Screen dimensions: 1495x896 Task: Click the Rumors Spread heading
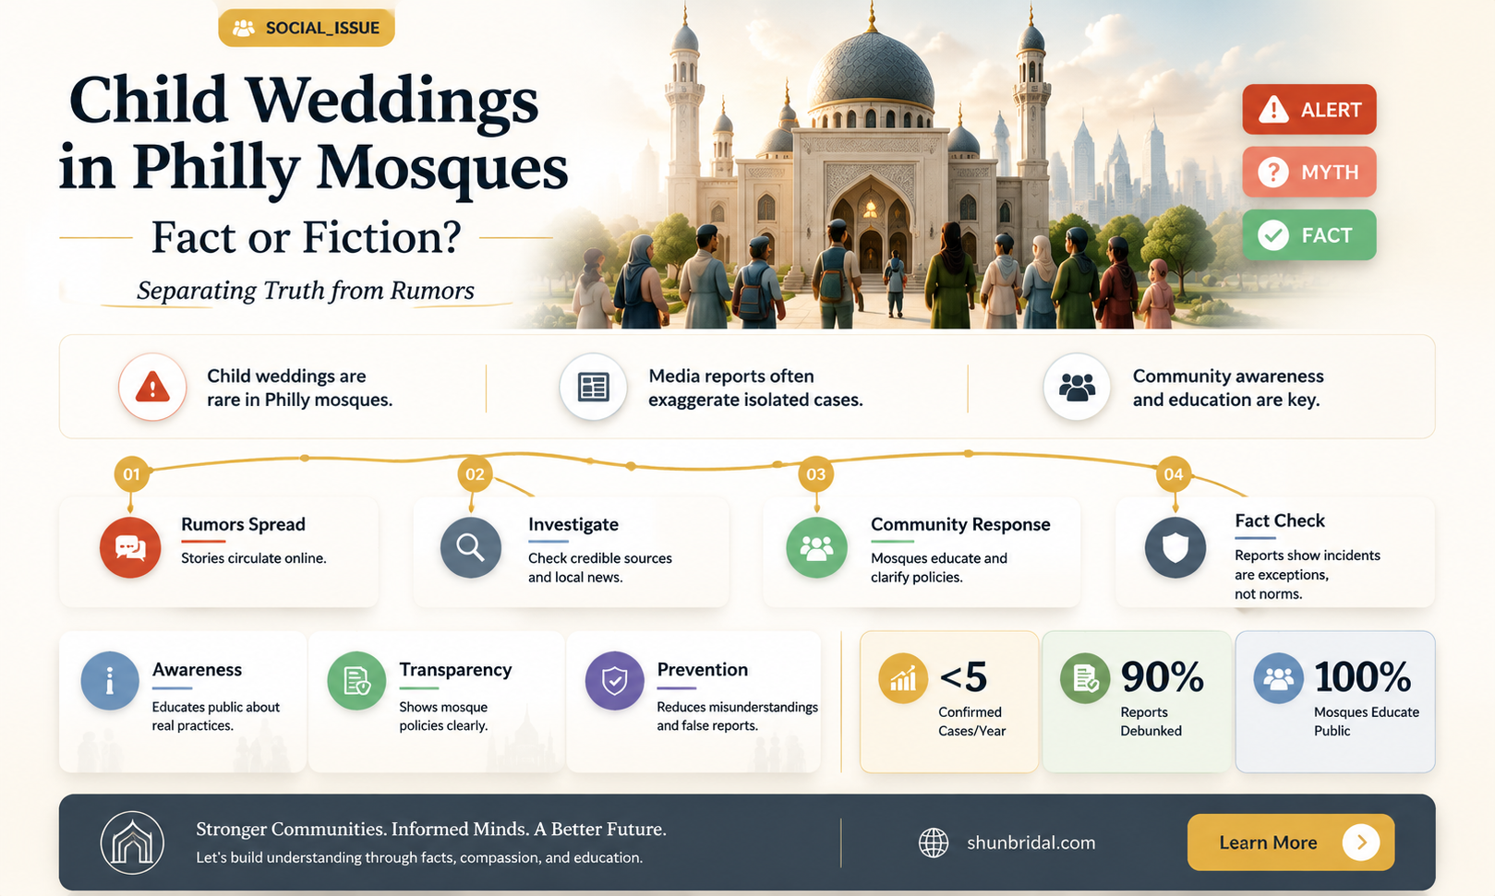click(x=243, y=524)
